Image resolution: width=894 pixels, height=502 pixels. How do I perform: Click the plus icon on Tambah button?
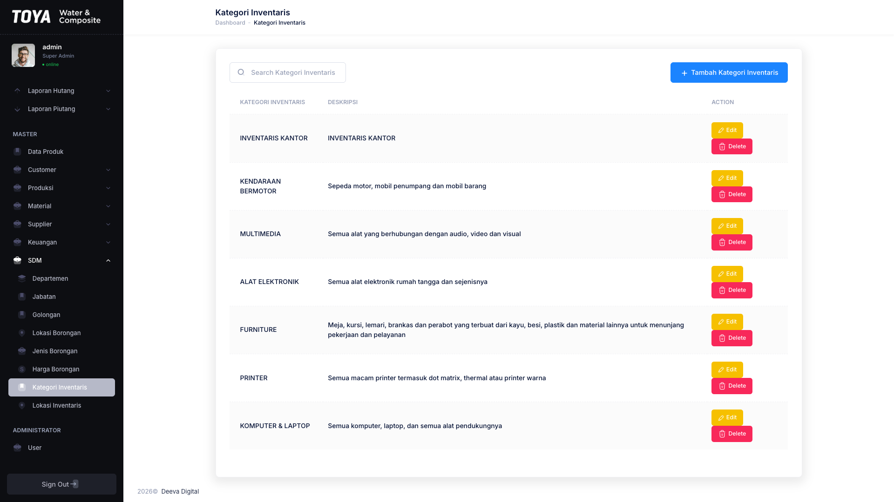(684, 73)
